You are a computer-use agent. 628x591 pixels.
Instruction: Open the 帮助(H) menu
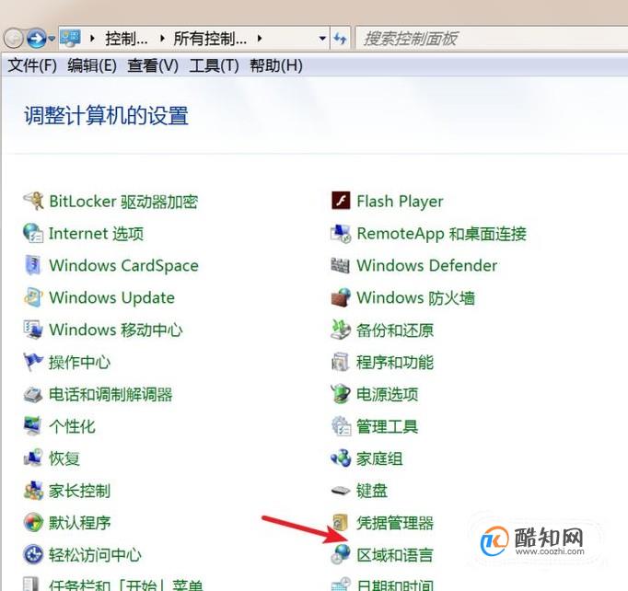pyautogui.click(x=276, y=65)
